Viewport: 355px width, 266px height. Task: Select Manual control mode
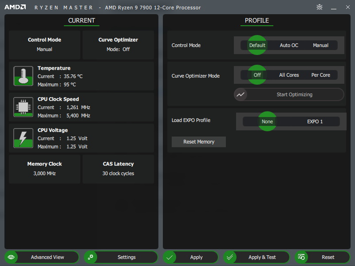pos(320,45)
